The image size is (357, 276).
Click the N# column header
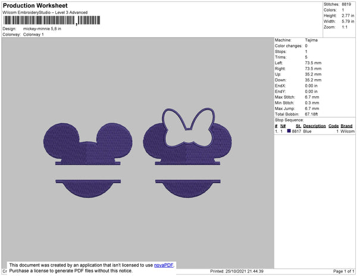click(x=283, y=126)
